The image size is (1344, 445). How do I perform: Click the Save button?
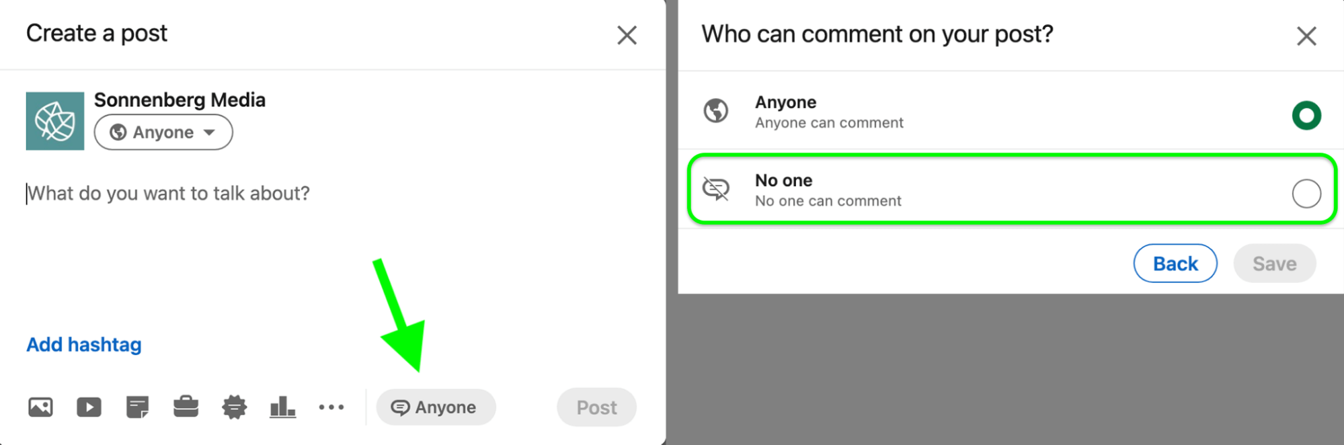pos(1274,264)
